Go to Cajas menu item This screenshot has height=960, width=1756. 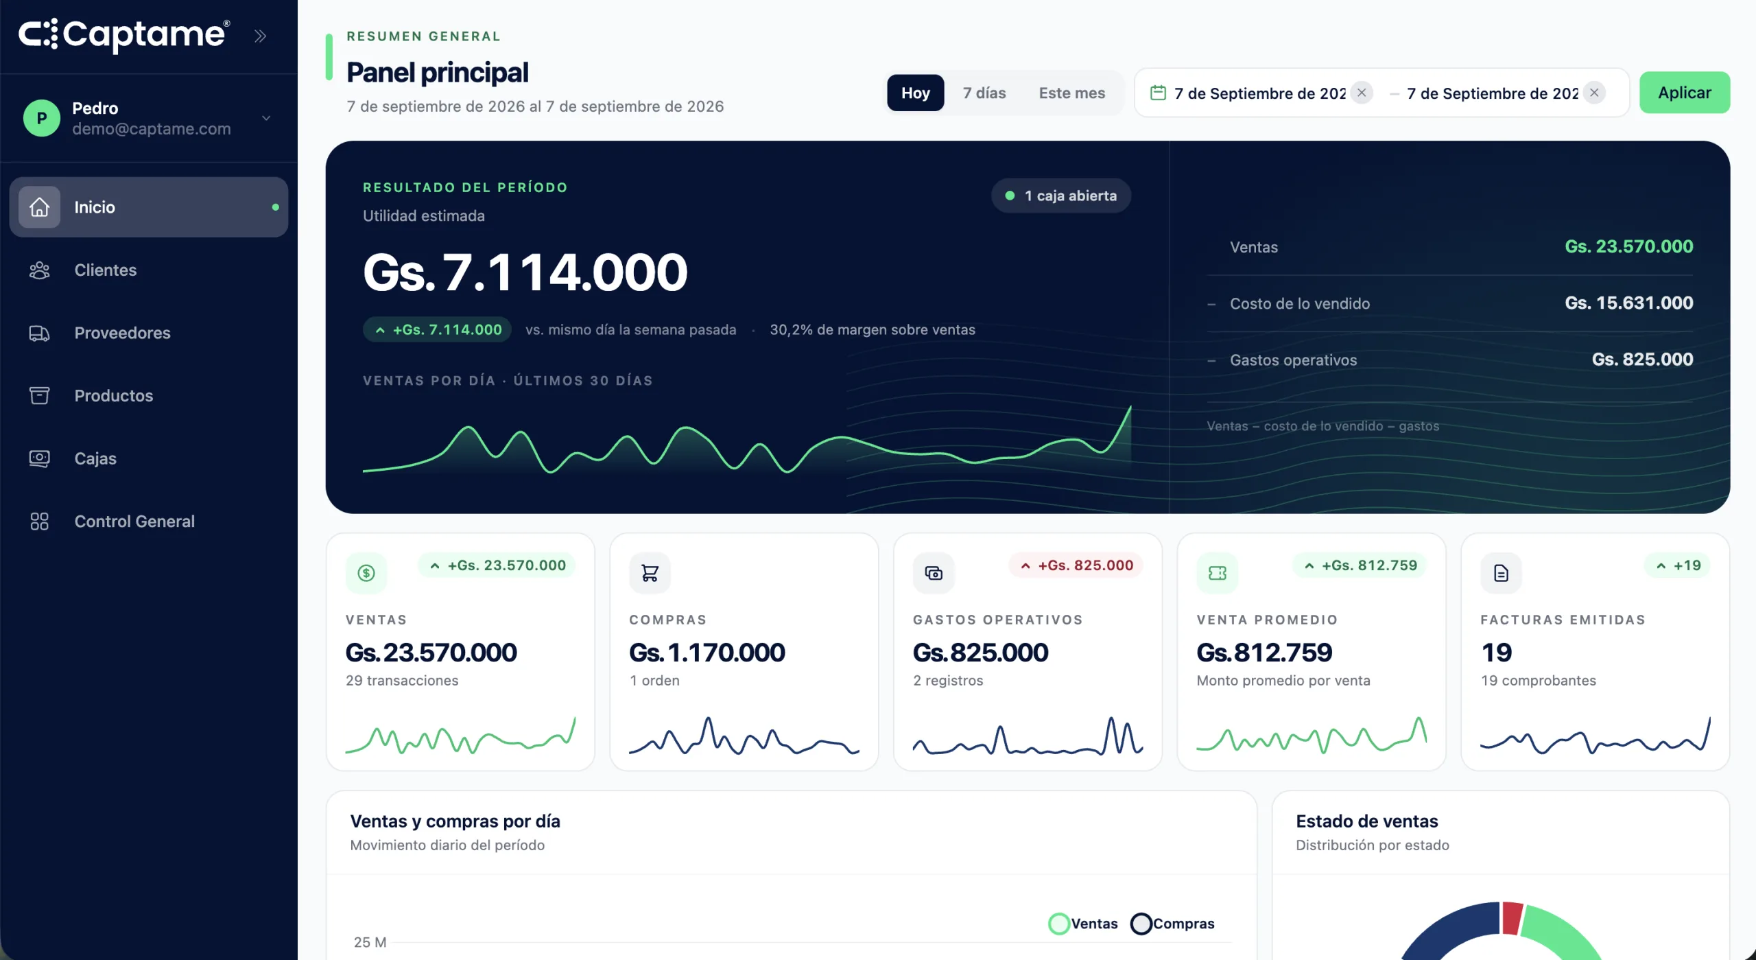(149, 459)
